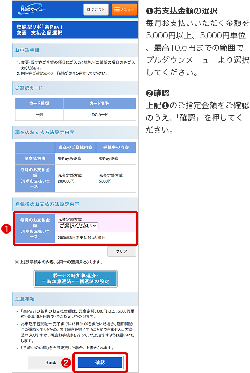Screen dimensions: 250x373
Task: Click the red number 1 marker
Action: [7, 229]
